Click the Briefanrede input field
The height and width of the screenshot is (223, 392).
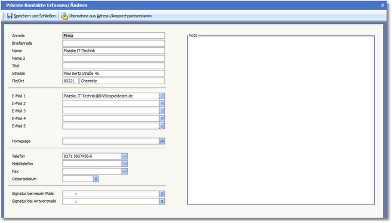coord(114,43)
